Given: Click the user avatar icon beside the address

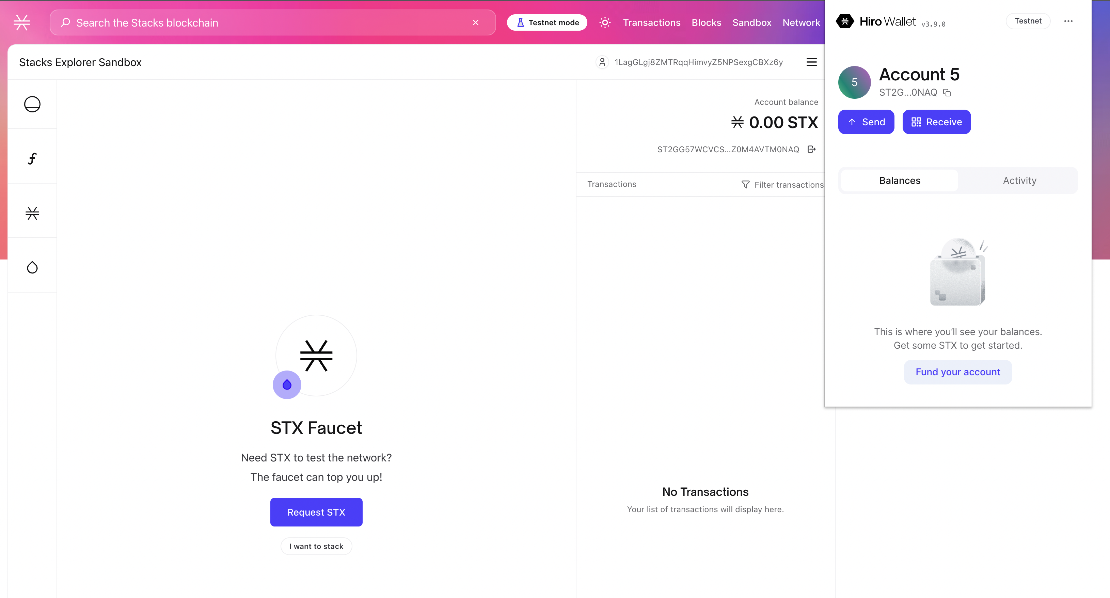Looking at the screenshot, I should click(x=602, y=62).
